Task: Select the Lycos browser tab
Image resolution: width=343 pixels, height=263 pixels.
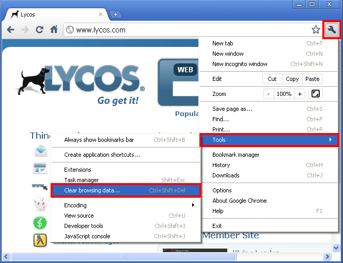Action: click(x=57, y=14)
